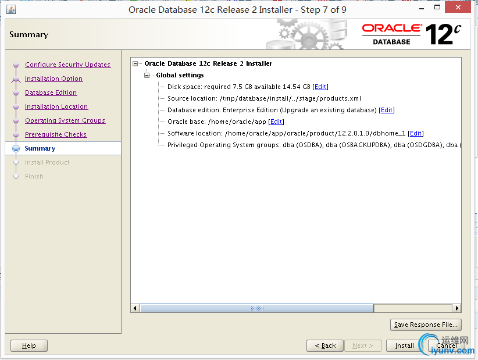Click the Prerequisite Checks step bullet

coord(16,135)
